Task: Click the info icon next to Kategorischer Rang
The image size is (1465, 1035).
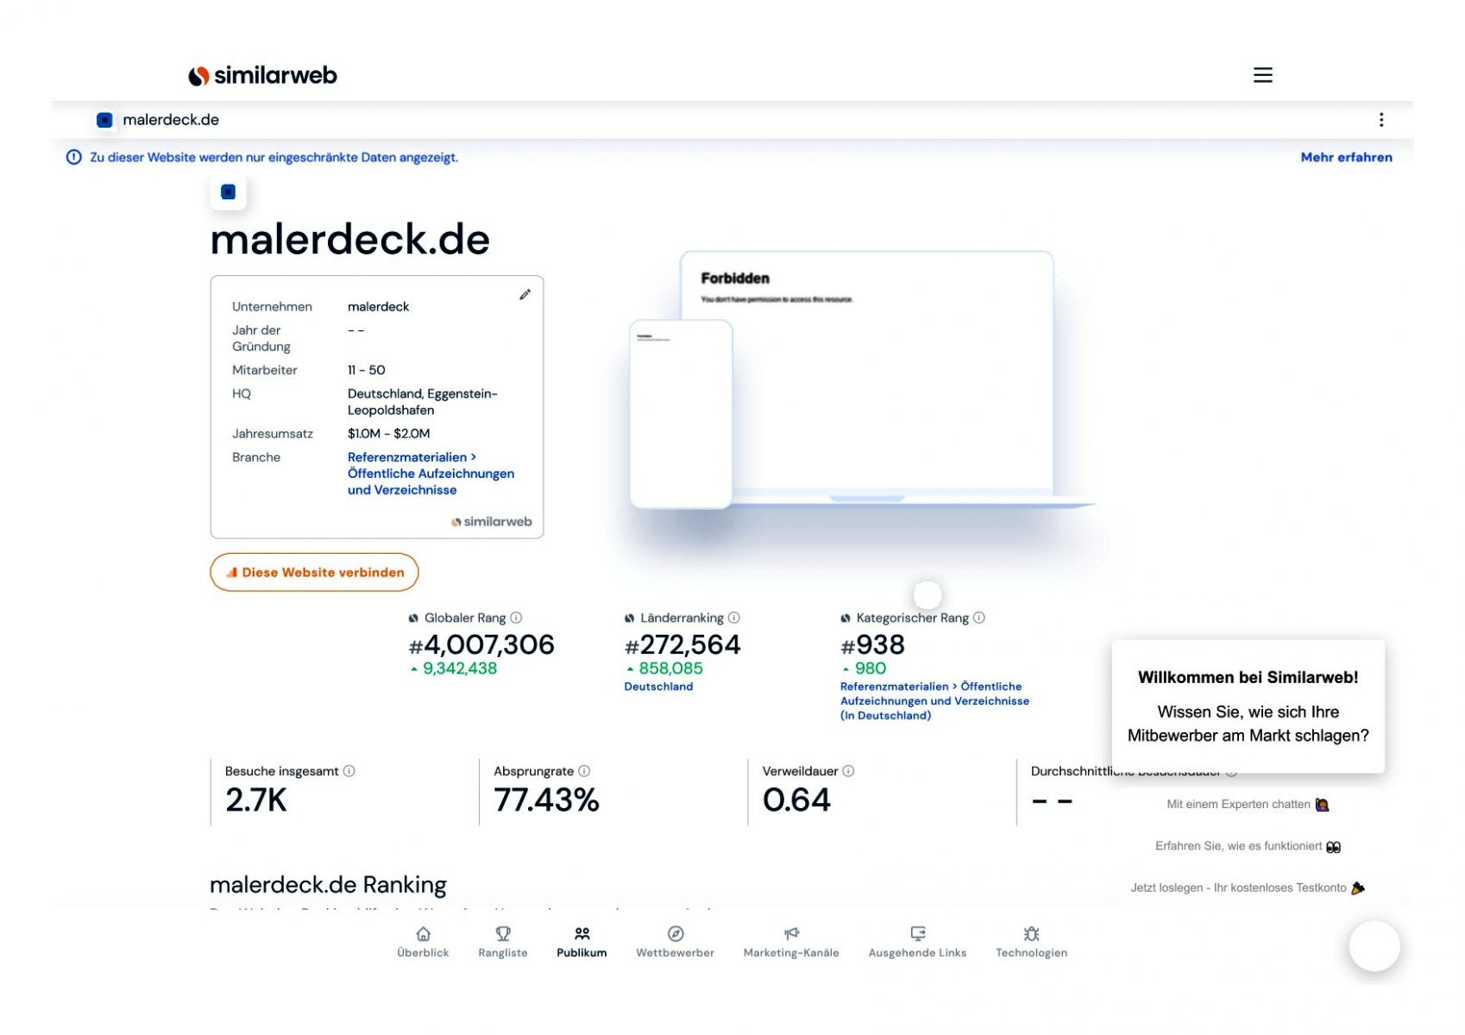Action: point(978,618)
